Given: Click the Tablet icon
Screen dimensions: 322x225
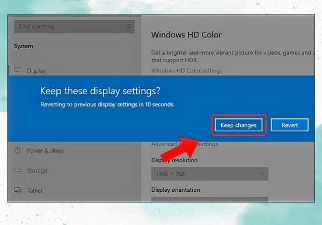Looking at the screenshot, I should tap(18, 190).
